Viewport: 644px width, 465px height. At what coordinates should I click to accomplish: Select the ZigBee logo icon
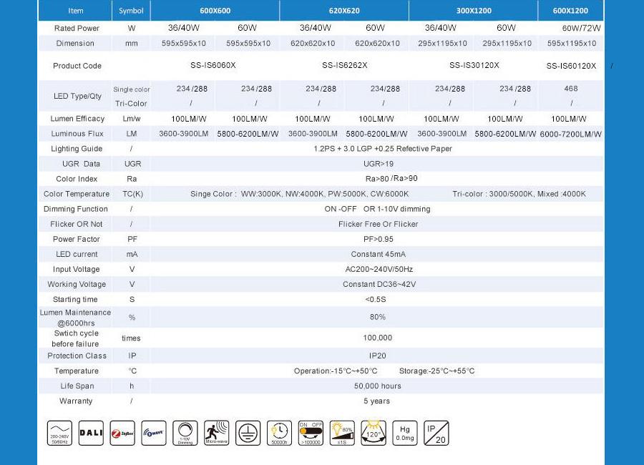122,433
